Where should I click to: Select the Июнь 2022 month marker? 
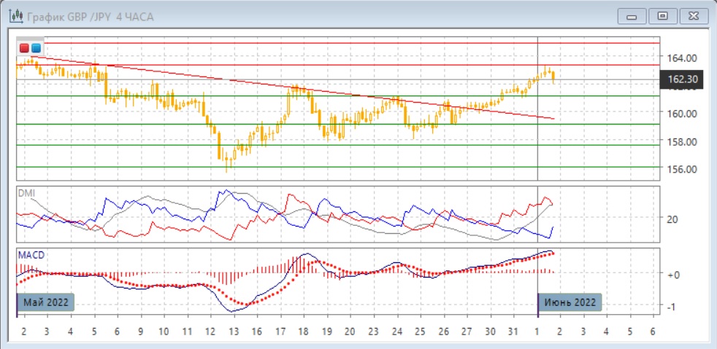570,302
